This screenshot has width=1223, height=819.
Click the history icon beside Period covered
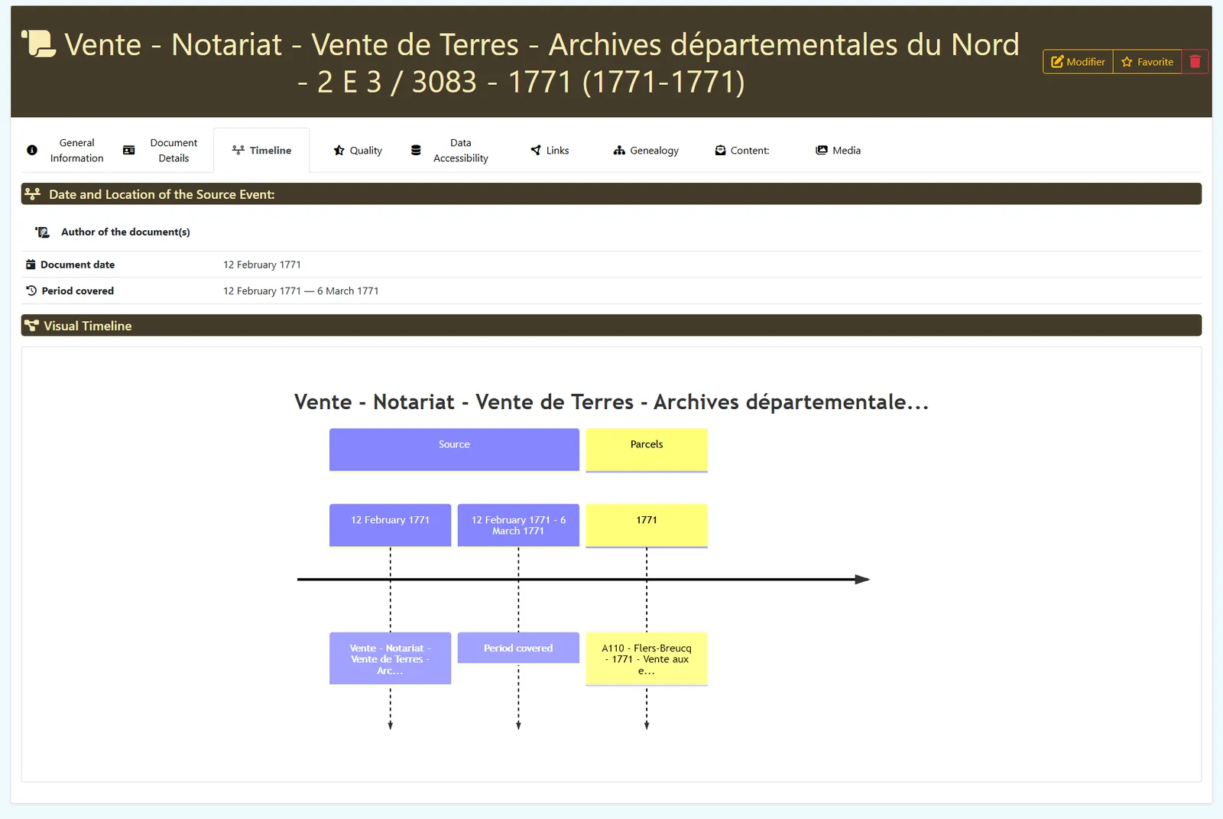[x=31, y=291]
